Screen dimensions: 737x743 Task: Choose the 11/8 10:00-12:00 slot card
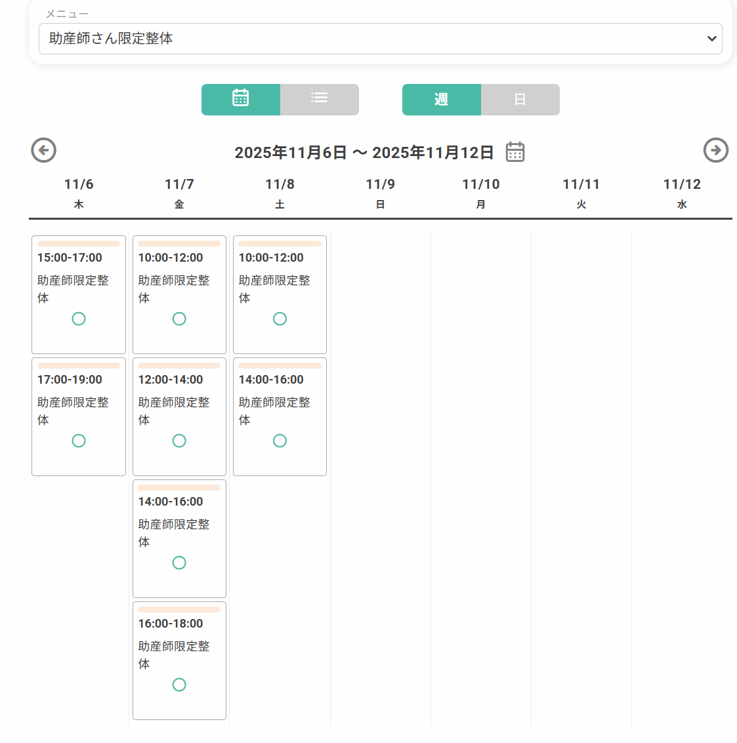point(280,294)
